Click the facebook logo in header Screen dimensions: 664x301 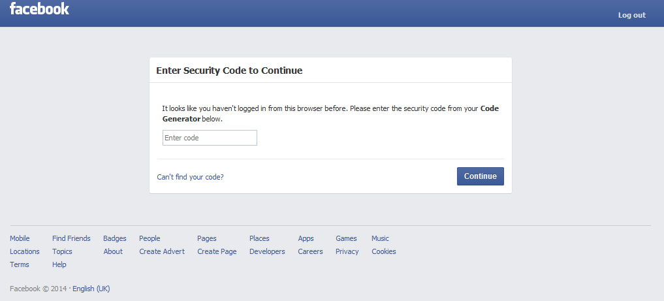click(39, 9)
